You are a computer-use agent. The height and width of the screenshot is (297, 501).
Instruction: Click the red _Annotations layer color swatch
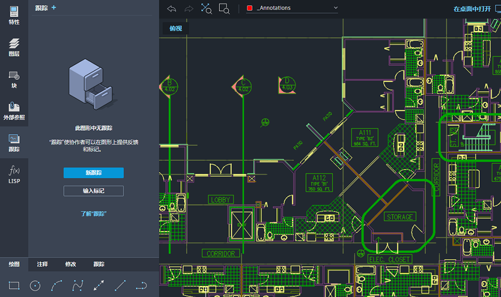[250, 8]
